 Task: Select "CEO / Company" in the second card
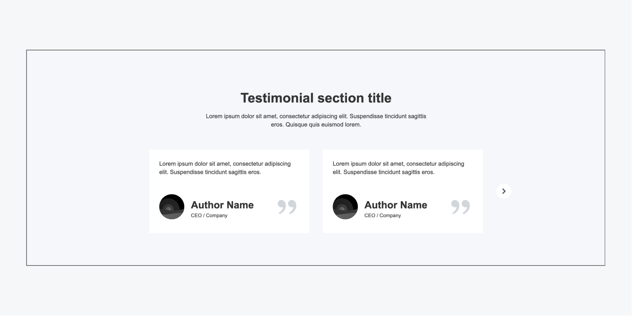click(x=382, y=215)
